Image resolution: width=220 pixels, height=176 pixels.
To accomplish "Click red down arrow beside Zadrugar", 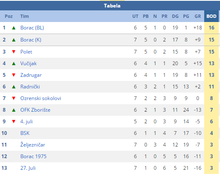I will [x=14, y=75].
